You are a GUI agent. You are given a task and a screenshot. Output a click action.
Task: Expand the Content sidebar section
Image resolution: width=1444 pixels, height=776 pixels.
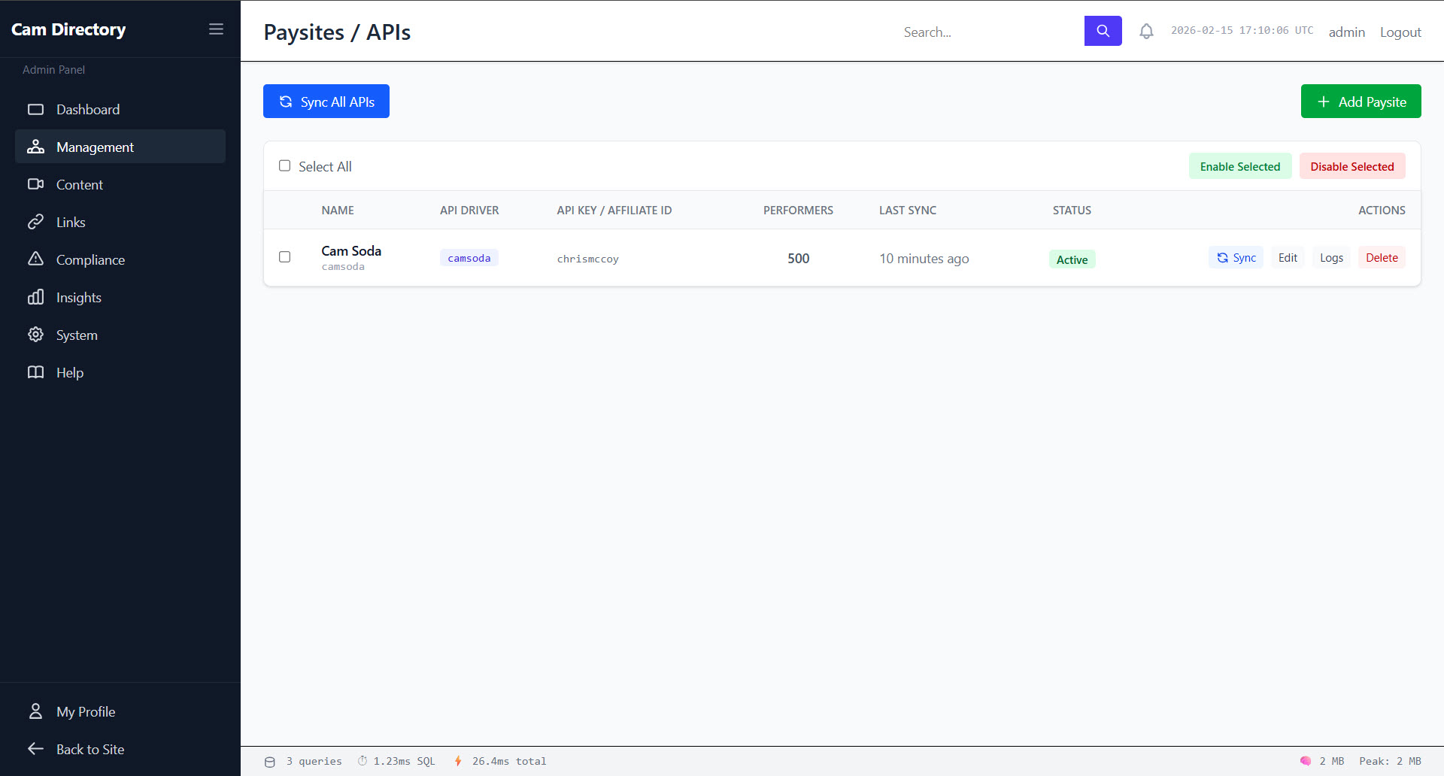pyautogui.click(x=80, y=184)
